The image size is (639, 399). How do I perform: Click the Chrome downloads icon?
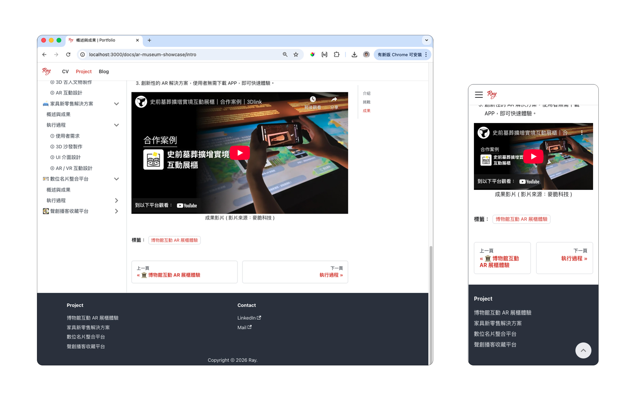click(354, 55)
